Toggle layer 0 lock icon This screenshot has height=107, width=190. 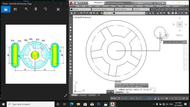112,13
